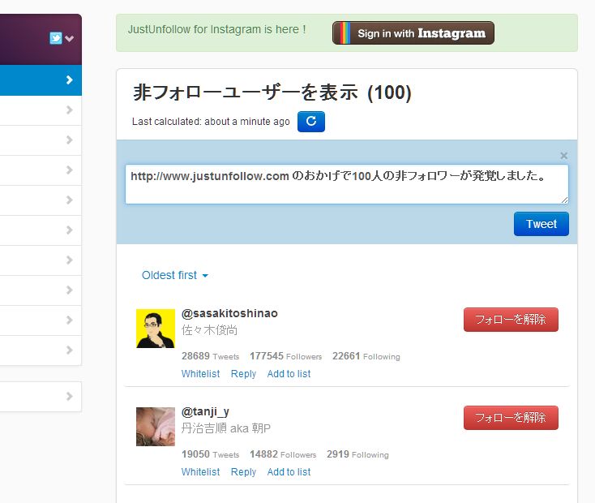Reply to @sasakitoshinao
This screenshot has height=503, width=595.
click(x=243, y=374)
